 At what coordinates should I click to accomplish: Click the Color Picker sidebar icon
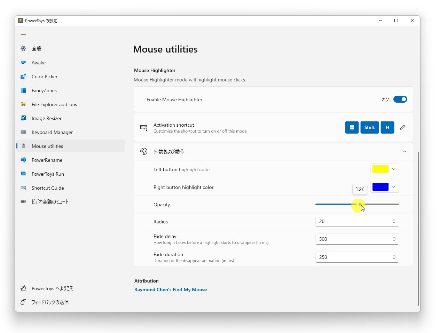[x=23, y=77]
